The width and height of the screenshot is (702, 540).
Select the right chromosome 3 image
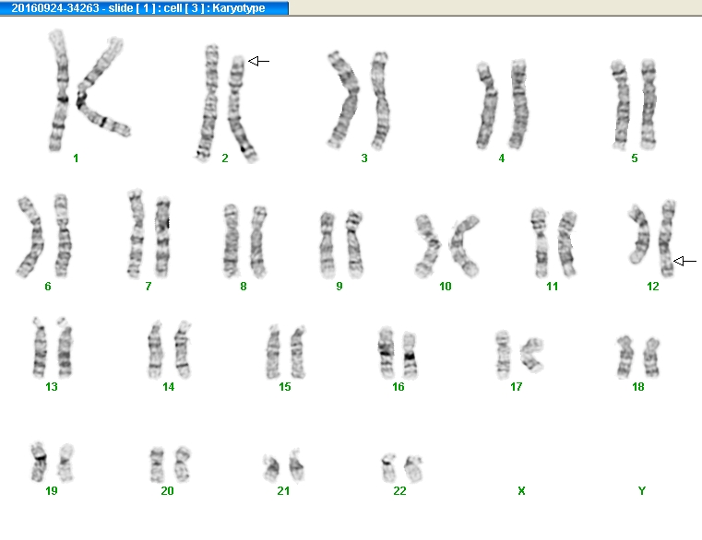380,100
